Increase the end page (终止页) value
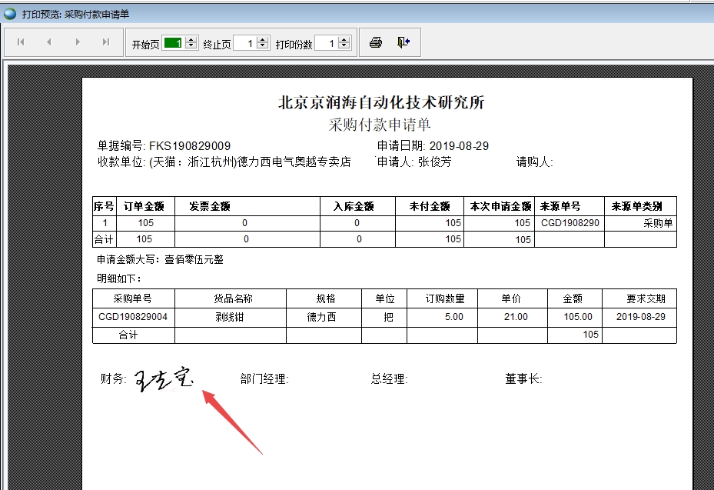The width and height of the screenshot is (714, 490). (x=263, y=40)
